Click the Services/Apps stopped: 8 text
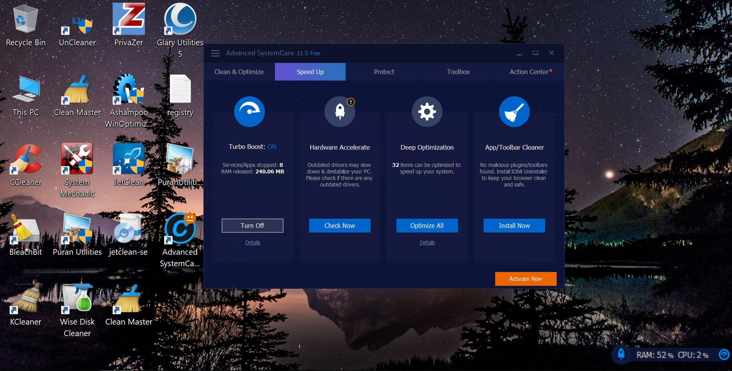 (x=253, y=165)
